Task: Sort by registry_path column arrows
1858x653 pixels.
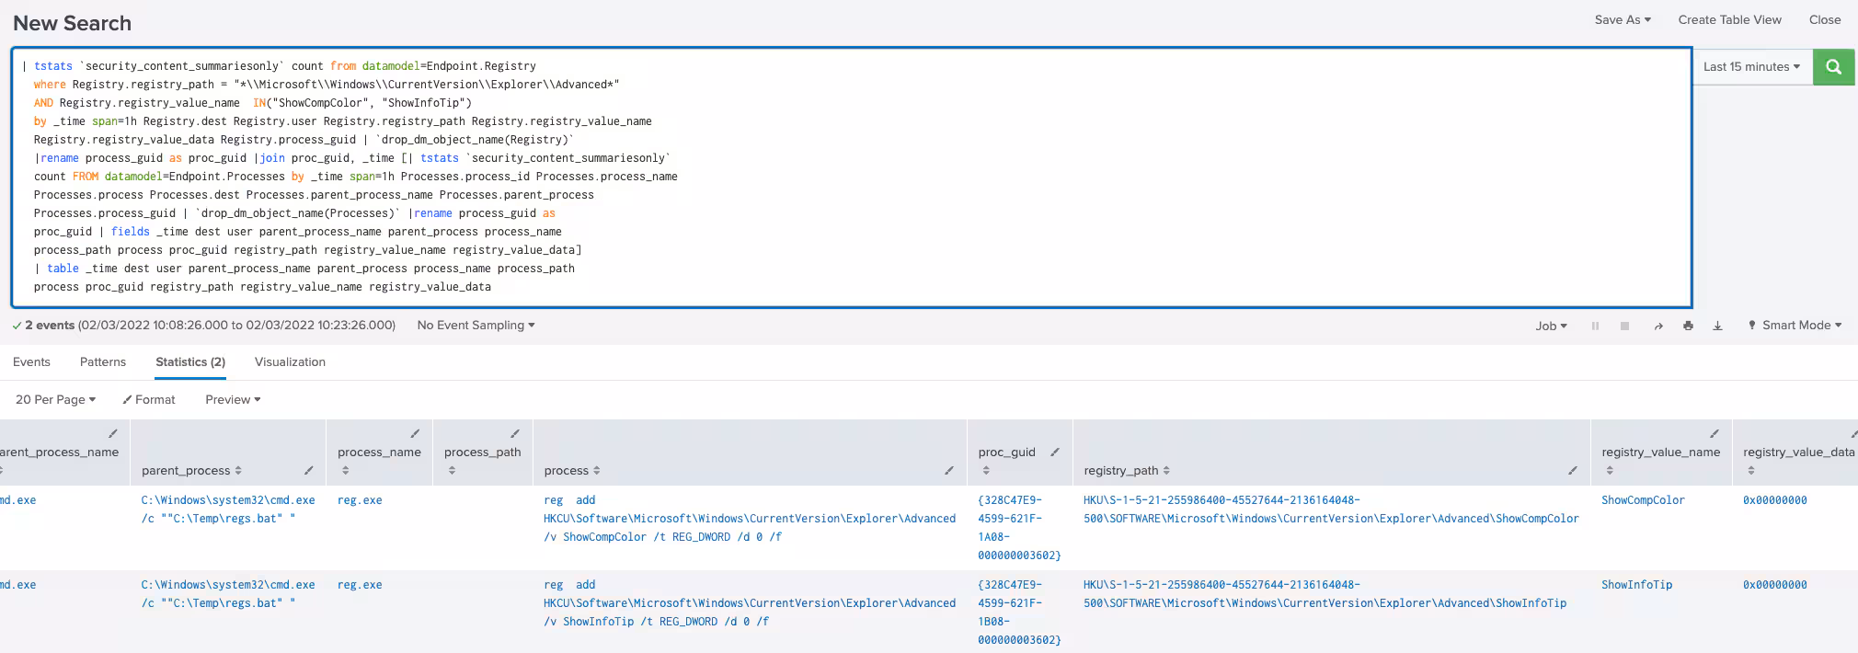Action: 1166,470
